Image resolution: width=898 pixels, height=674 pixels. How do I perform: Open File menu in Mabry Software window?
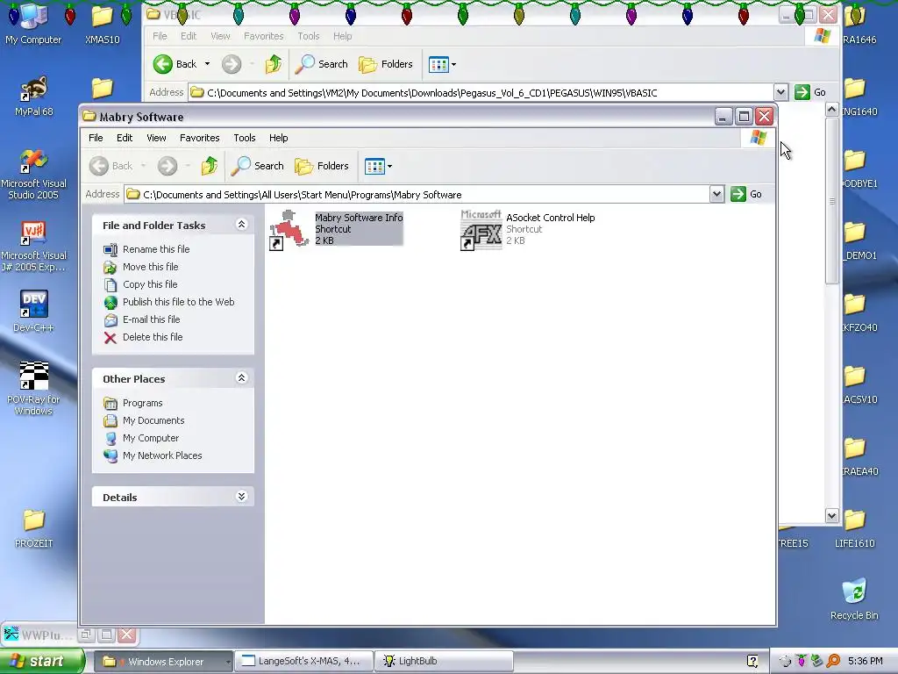click(x=96, y=138)
